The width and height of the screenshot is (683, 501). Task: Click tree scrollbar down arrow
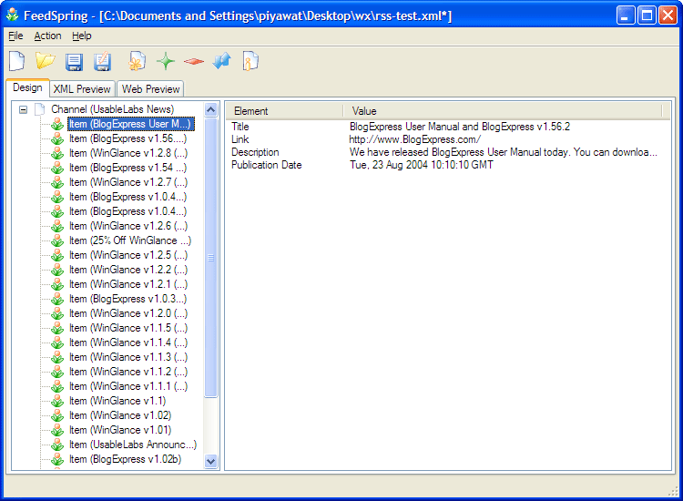pos(211,461)
